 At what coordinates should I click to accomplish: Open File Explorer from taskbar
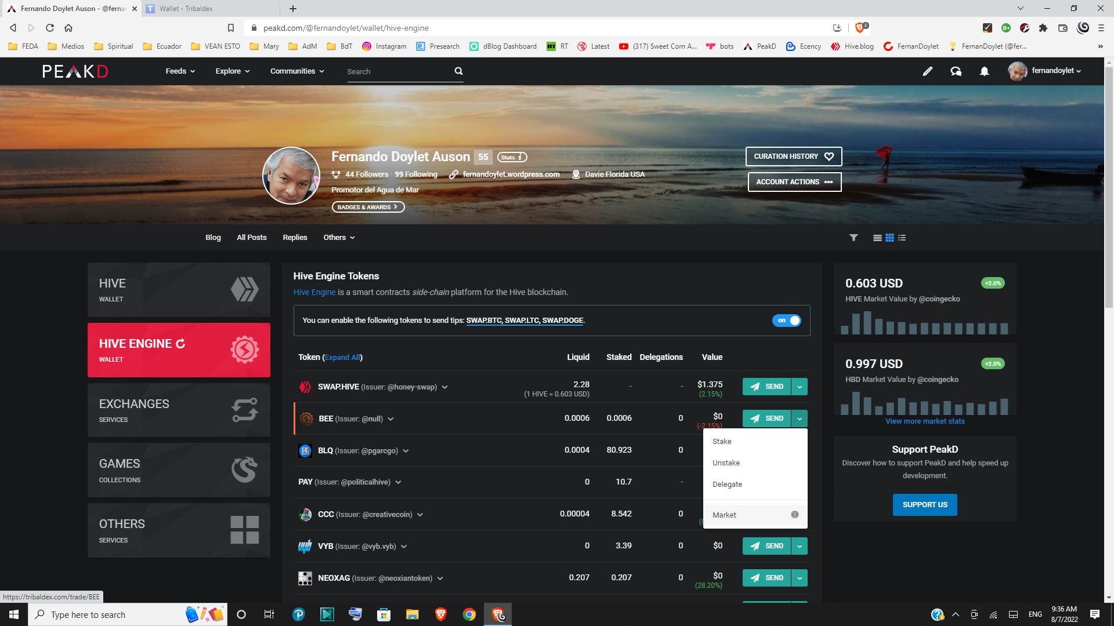pyautogui.click(x=413, y=614)
